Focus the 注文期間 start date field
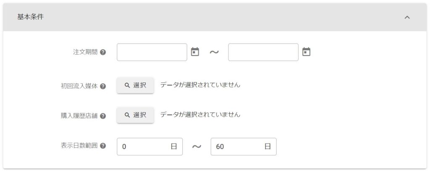The width and height of the screenshot is (430, 172). (x=152, y=52)
